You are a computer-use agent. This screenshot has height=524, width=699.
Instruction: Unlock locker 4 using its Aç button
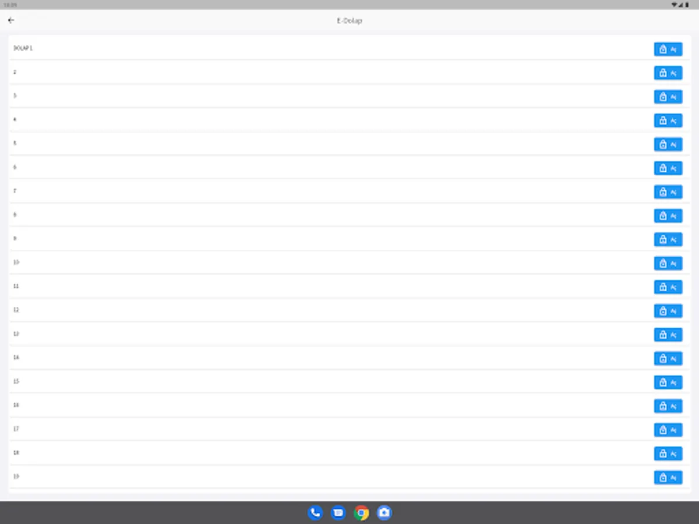(x=668, y=121)
